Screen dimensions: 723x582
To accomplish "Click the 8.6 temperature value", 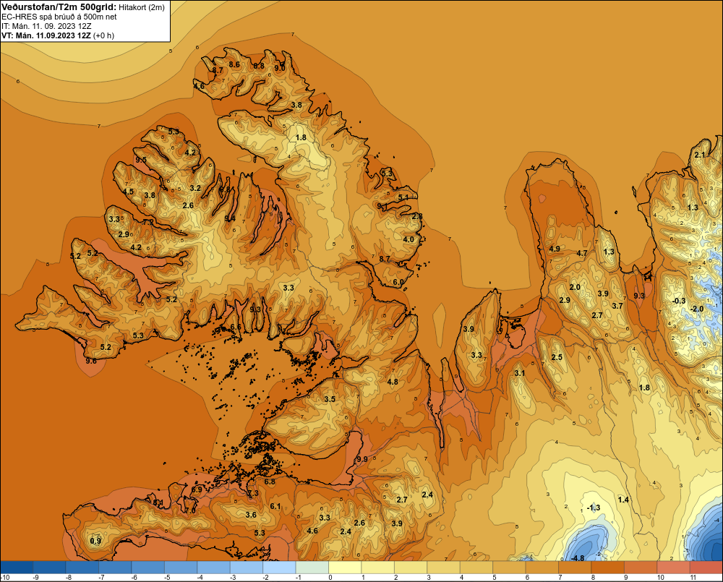I will click(234, 64).
